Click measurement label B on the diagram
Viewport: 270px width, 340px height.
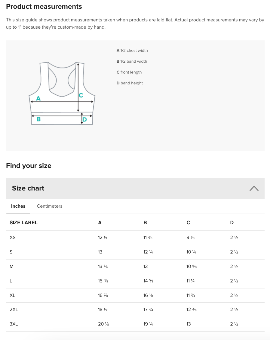(38, 119)
